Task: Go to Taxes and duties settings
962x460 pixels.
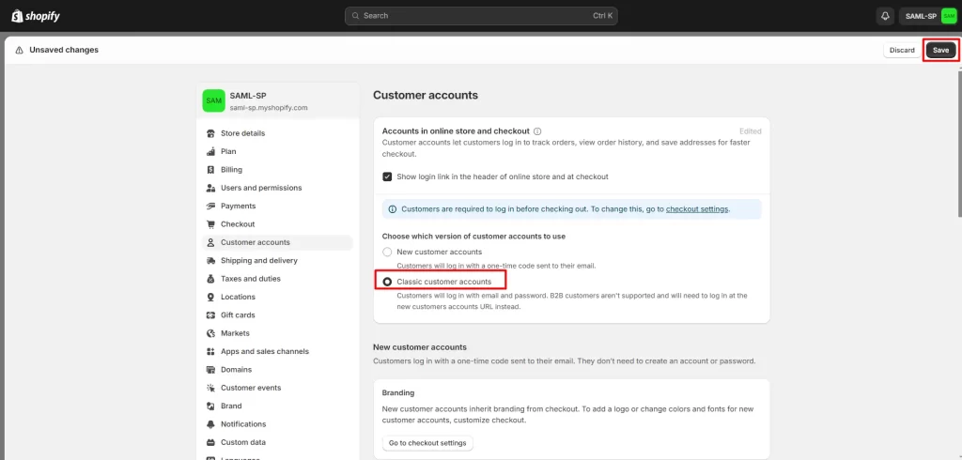Action: 250,279
